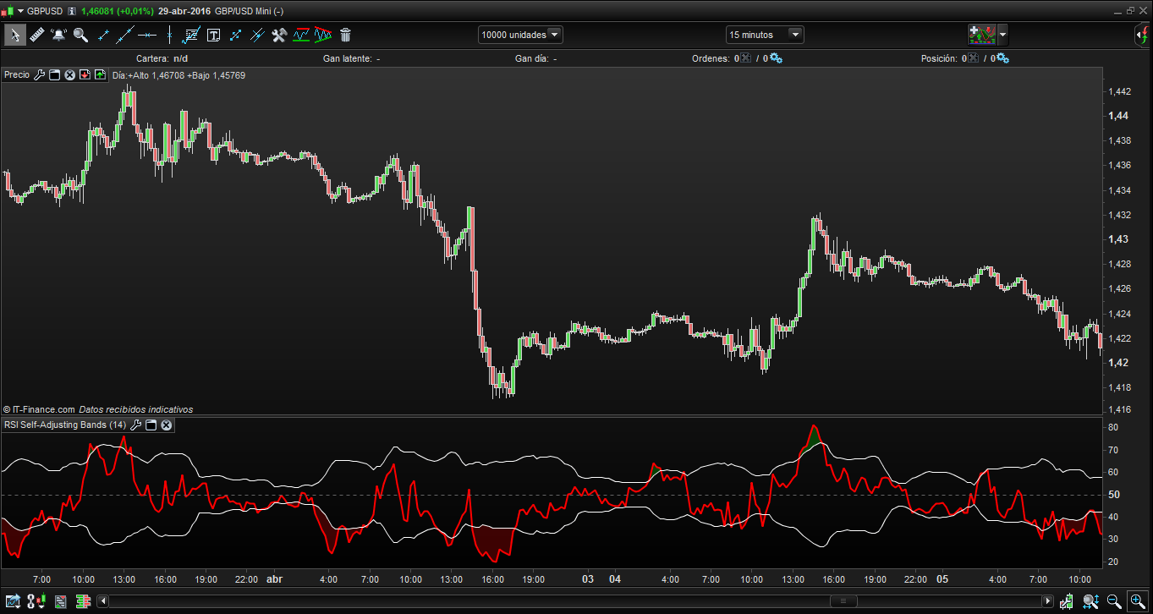This screenshot has width=1153, height=614.
Task: Maximize the RSI Self-Adjusting Bands panel
Action: (151, 425)
